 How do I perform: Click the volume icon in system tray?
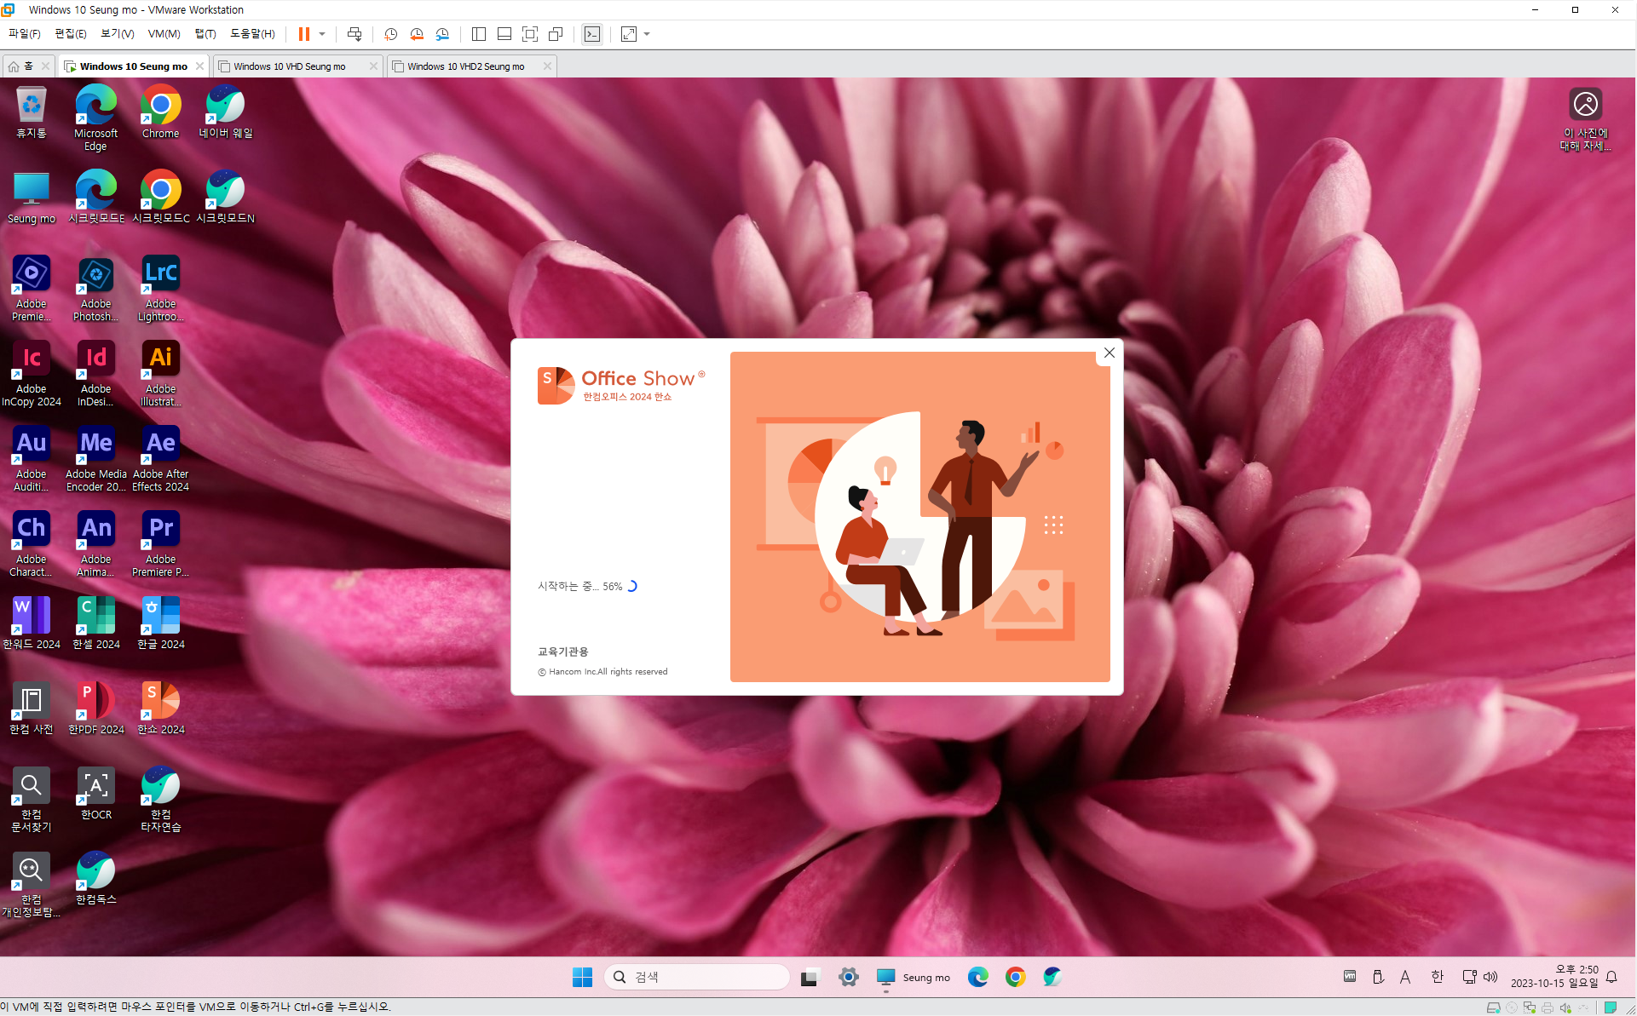click(1490, 977)
